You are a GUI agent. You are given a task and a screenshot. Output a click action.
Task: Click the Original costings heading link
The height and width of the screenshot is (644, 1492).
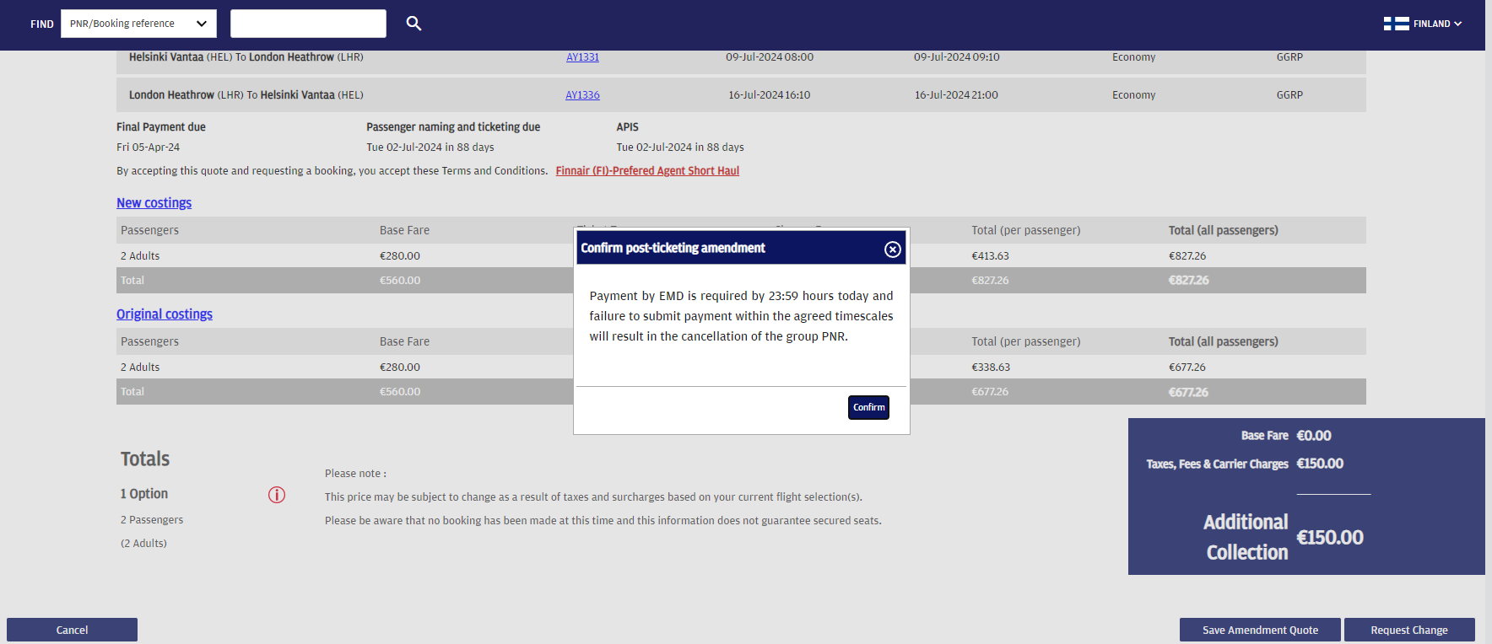(165, 314)
